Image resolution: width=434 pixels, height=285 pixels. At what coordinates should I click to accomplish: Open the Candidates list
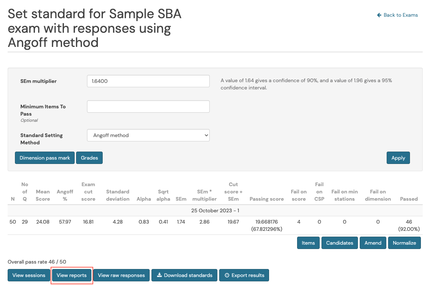pos(339,243)
